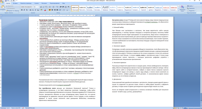Screen dimensions: 202x109
Task: Cut selection with Вырезать
Action: (10, 6)
